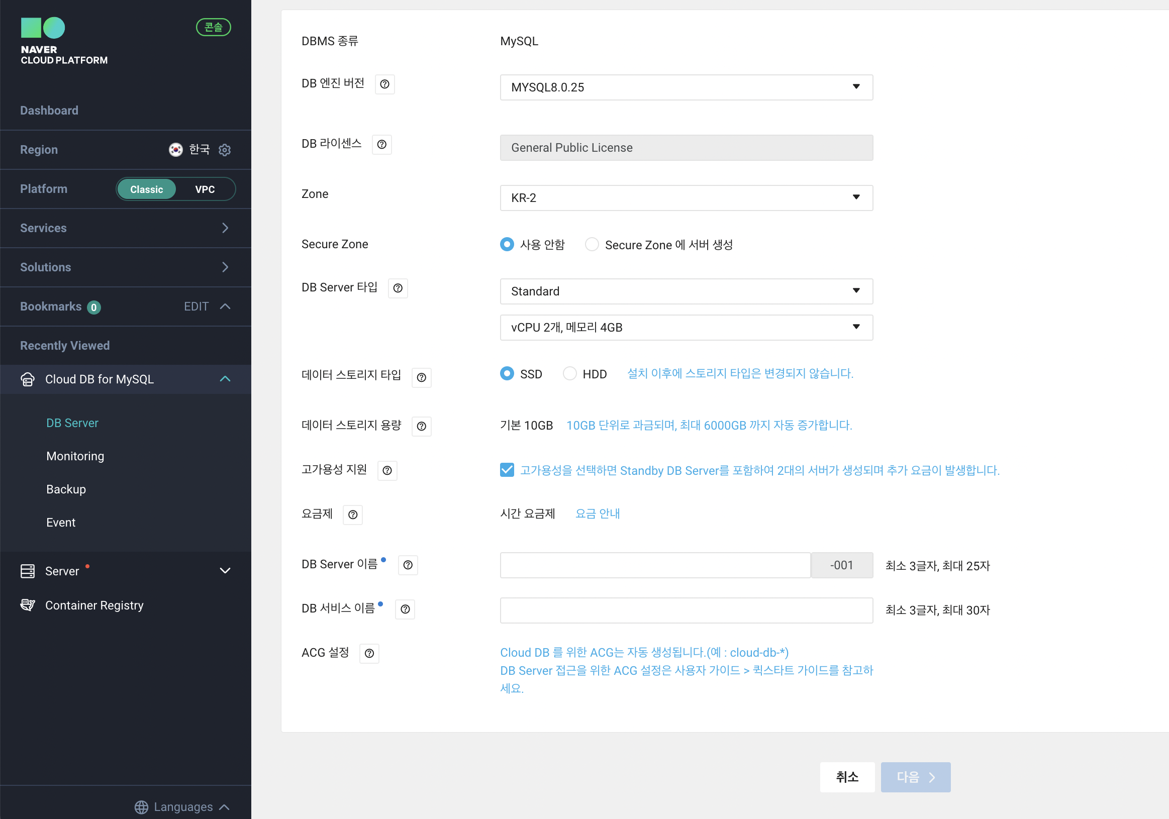1169x819 pixels.
Task: Click the Naver Cloud Platform logo
Action: [64, 41]
